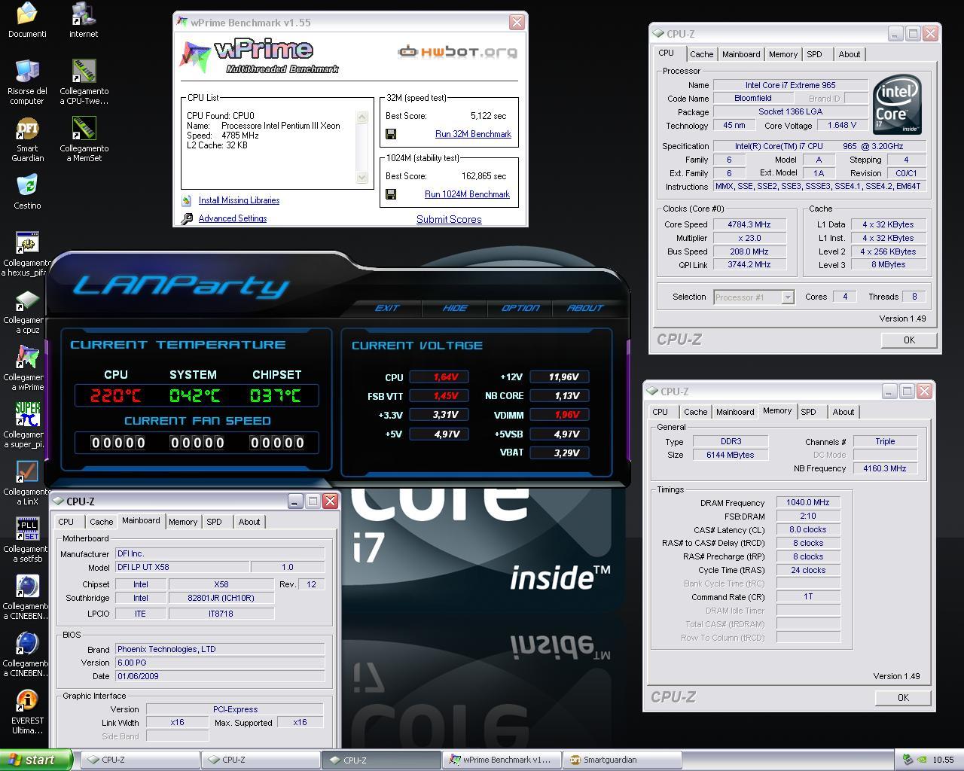
Task: Click save icon next to Run 1024M Benchmark
Action: (391, 194)
